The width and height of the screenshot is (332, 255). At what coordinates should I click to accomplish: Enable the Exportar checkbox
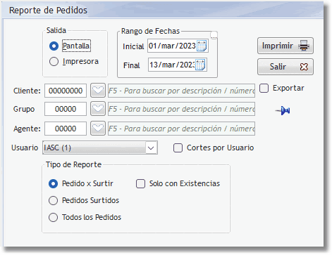coord(264,89)
